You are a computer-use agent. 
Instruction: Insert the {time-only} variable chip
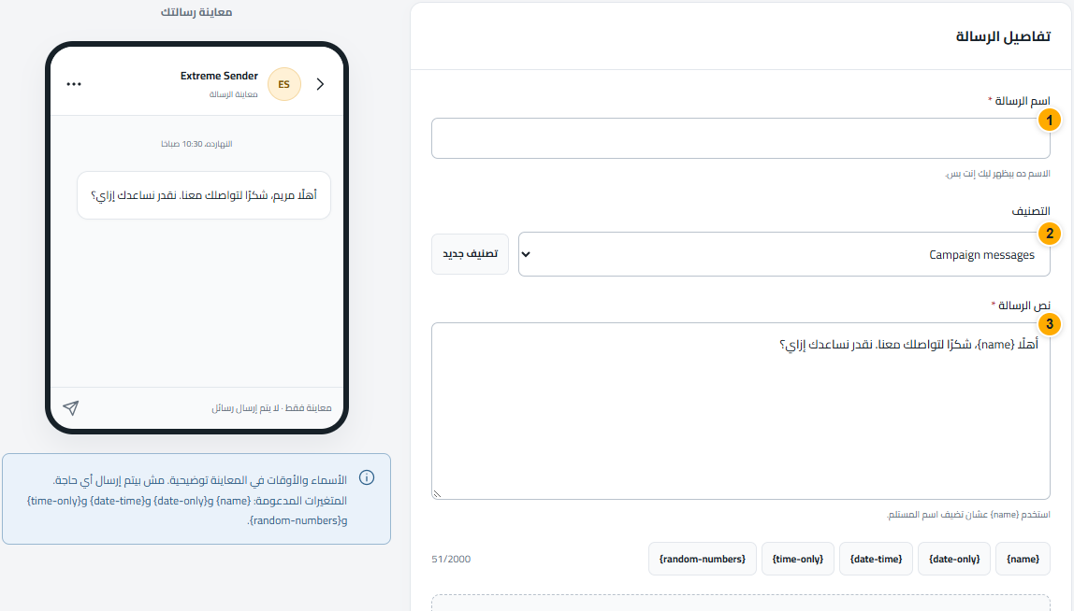click(798, 559)
